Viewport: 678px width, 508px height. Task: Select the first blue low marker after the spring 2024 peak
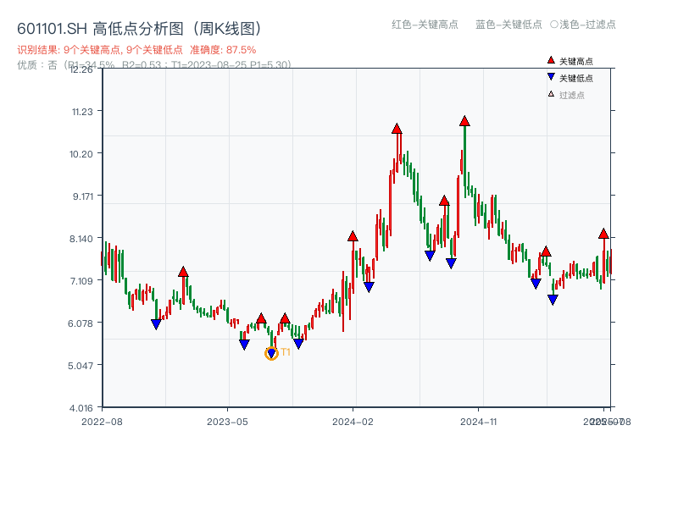[x=430, y=256]
